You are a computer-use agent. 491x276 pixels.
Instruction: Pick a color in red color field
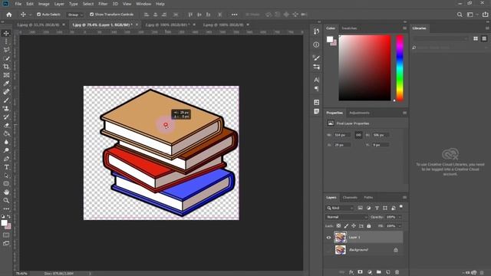tap(365, 67)
